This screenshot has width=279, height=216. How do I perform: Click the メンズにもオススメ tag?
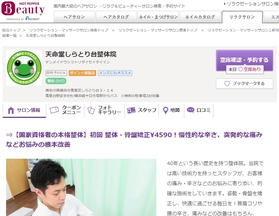115,73
